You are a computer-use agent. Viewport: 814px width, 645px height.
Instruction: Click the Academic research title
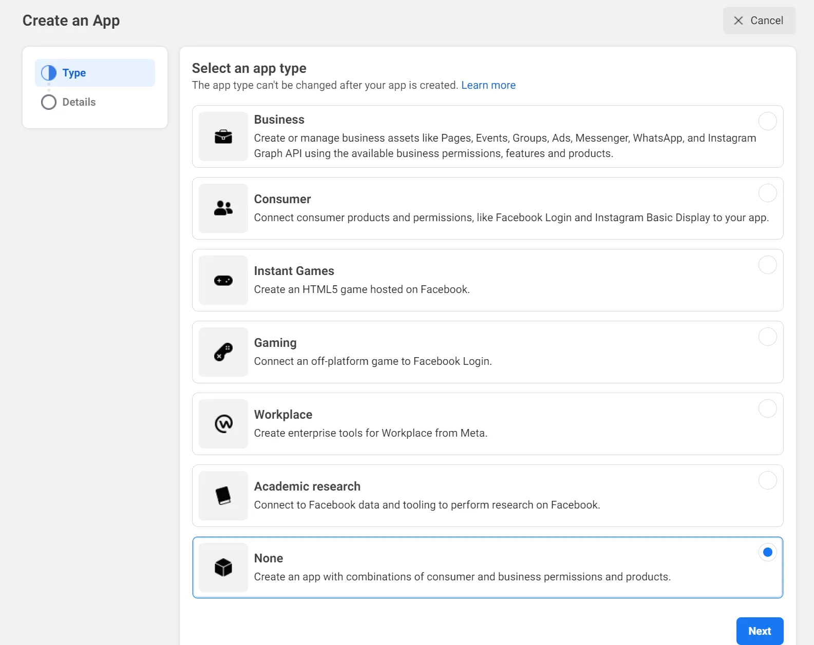tap(307, 486)
